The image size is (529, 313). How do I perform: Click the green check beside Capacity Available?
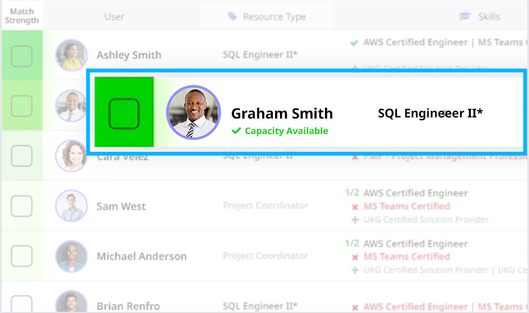pyautogui.click(x=236, y=131)
